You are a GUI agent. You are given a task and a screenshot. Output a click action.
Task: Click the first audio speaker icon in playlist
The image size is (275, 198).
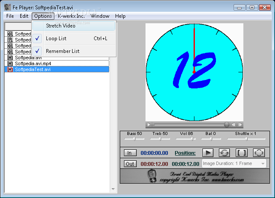pyautogui.click(x=10, y=34)
